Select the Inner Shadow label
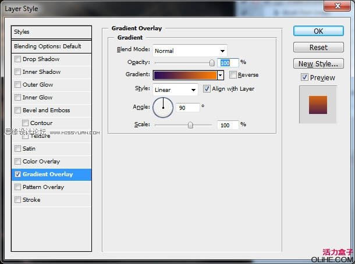The width and height of the screenshot is (355, 264). [42, 72]
